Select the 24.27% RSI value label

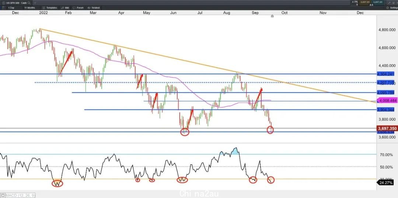tap(386, 183)
